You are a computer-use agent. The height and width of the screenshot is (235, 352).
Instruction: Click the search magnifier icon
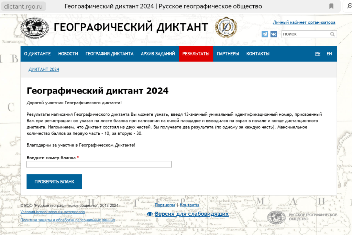[332, 34]
